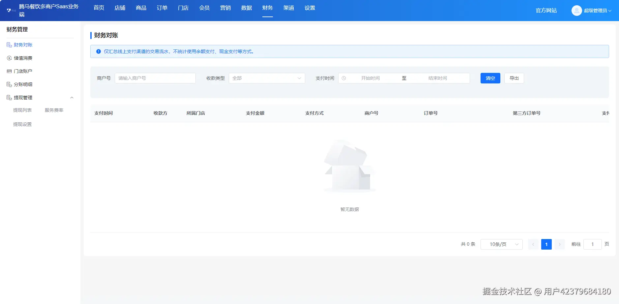Image resolution: width=619 pixels, height=304 pixels.
Task: Collapse the 提现管理 submenu
Action: pos(72,98)
